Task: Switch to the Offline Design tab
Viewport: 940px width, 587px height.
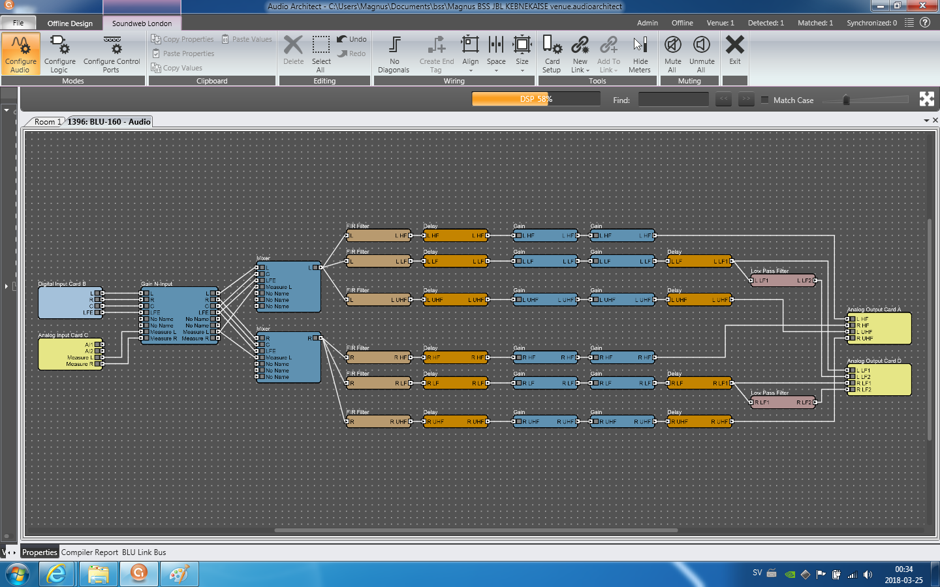Action: (x=70, y=23)
